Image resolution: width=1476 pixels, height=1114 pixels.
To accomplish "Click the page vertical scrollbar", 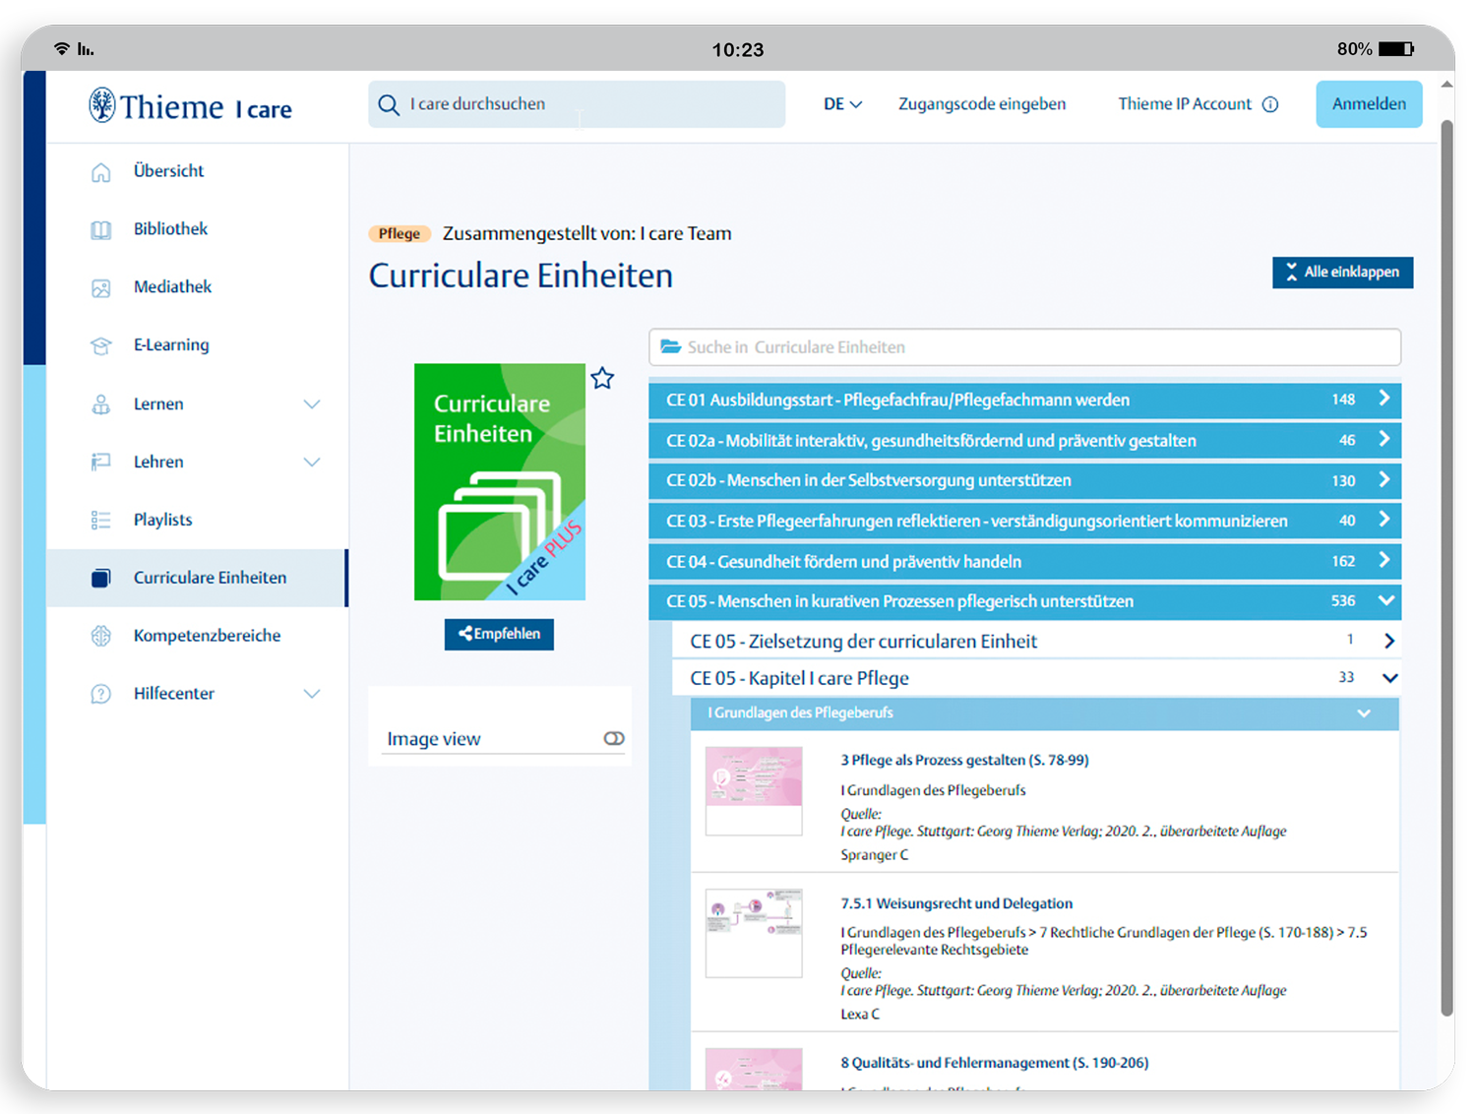I will (x=1447, y=568).
